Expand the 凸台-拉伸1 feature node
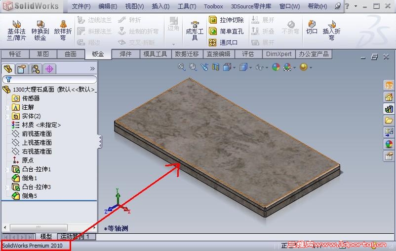 6,170
